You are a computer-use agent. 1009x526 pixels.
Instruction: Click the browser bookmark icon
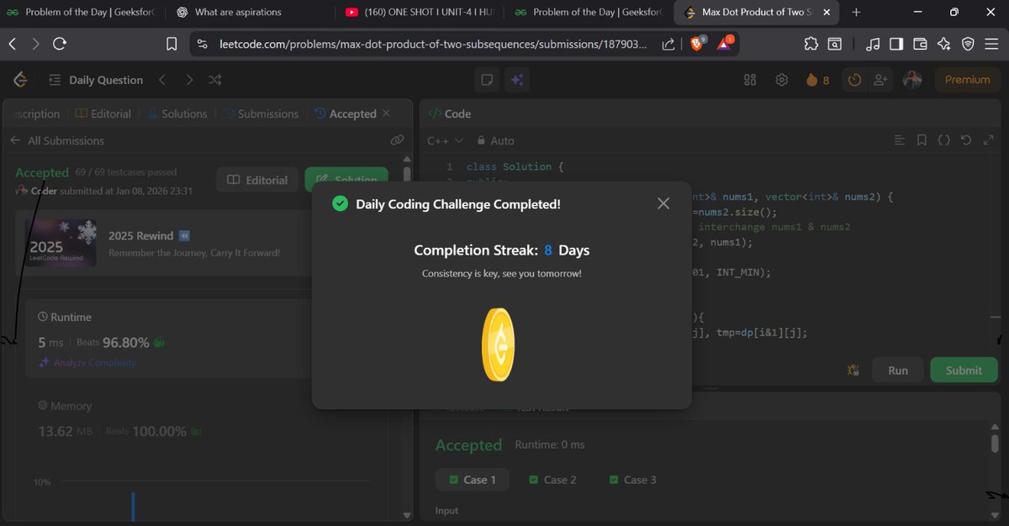(172, 44)
